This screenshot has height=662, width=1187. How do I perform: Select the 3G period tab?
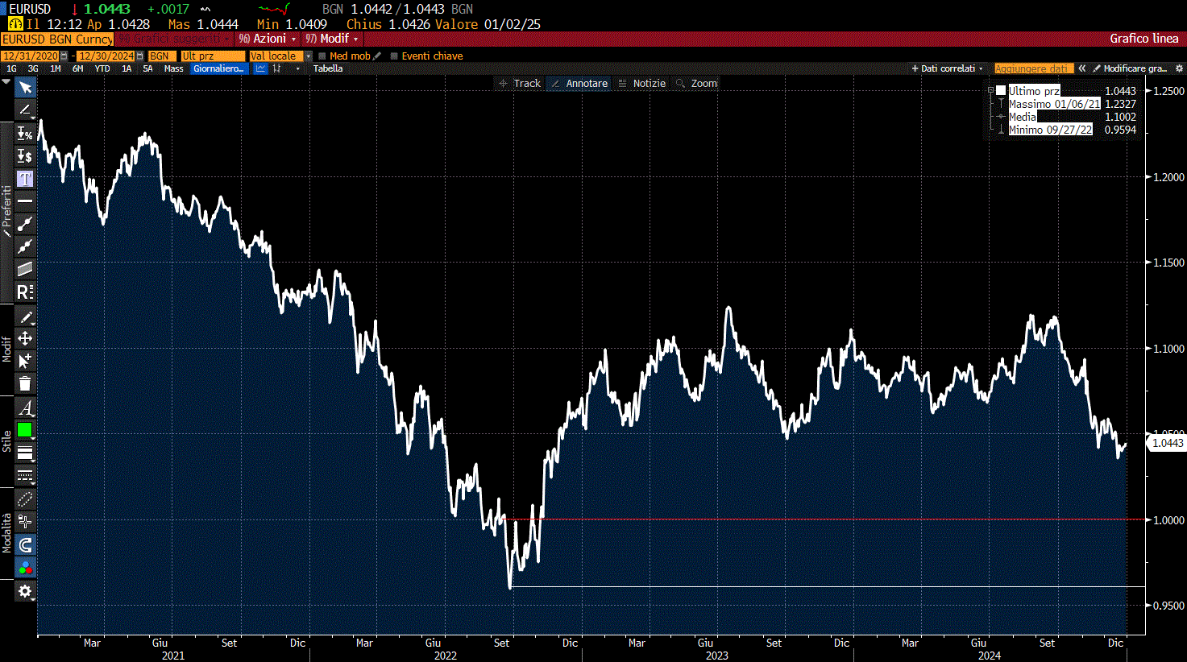point(33,68)
